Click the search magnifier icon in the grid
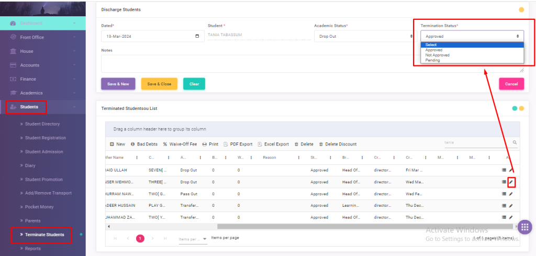Viewport: 536px width, 256px height. 515,142
